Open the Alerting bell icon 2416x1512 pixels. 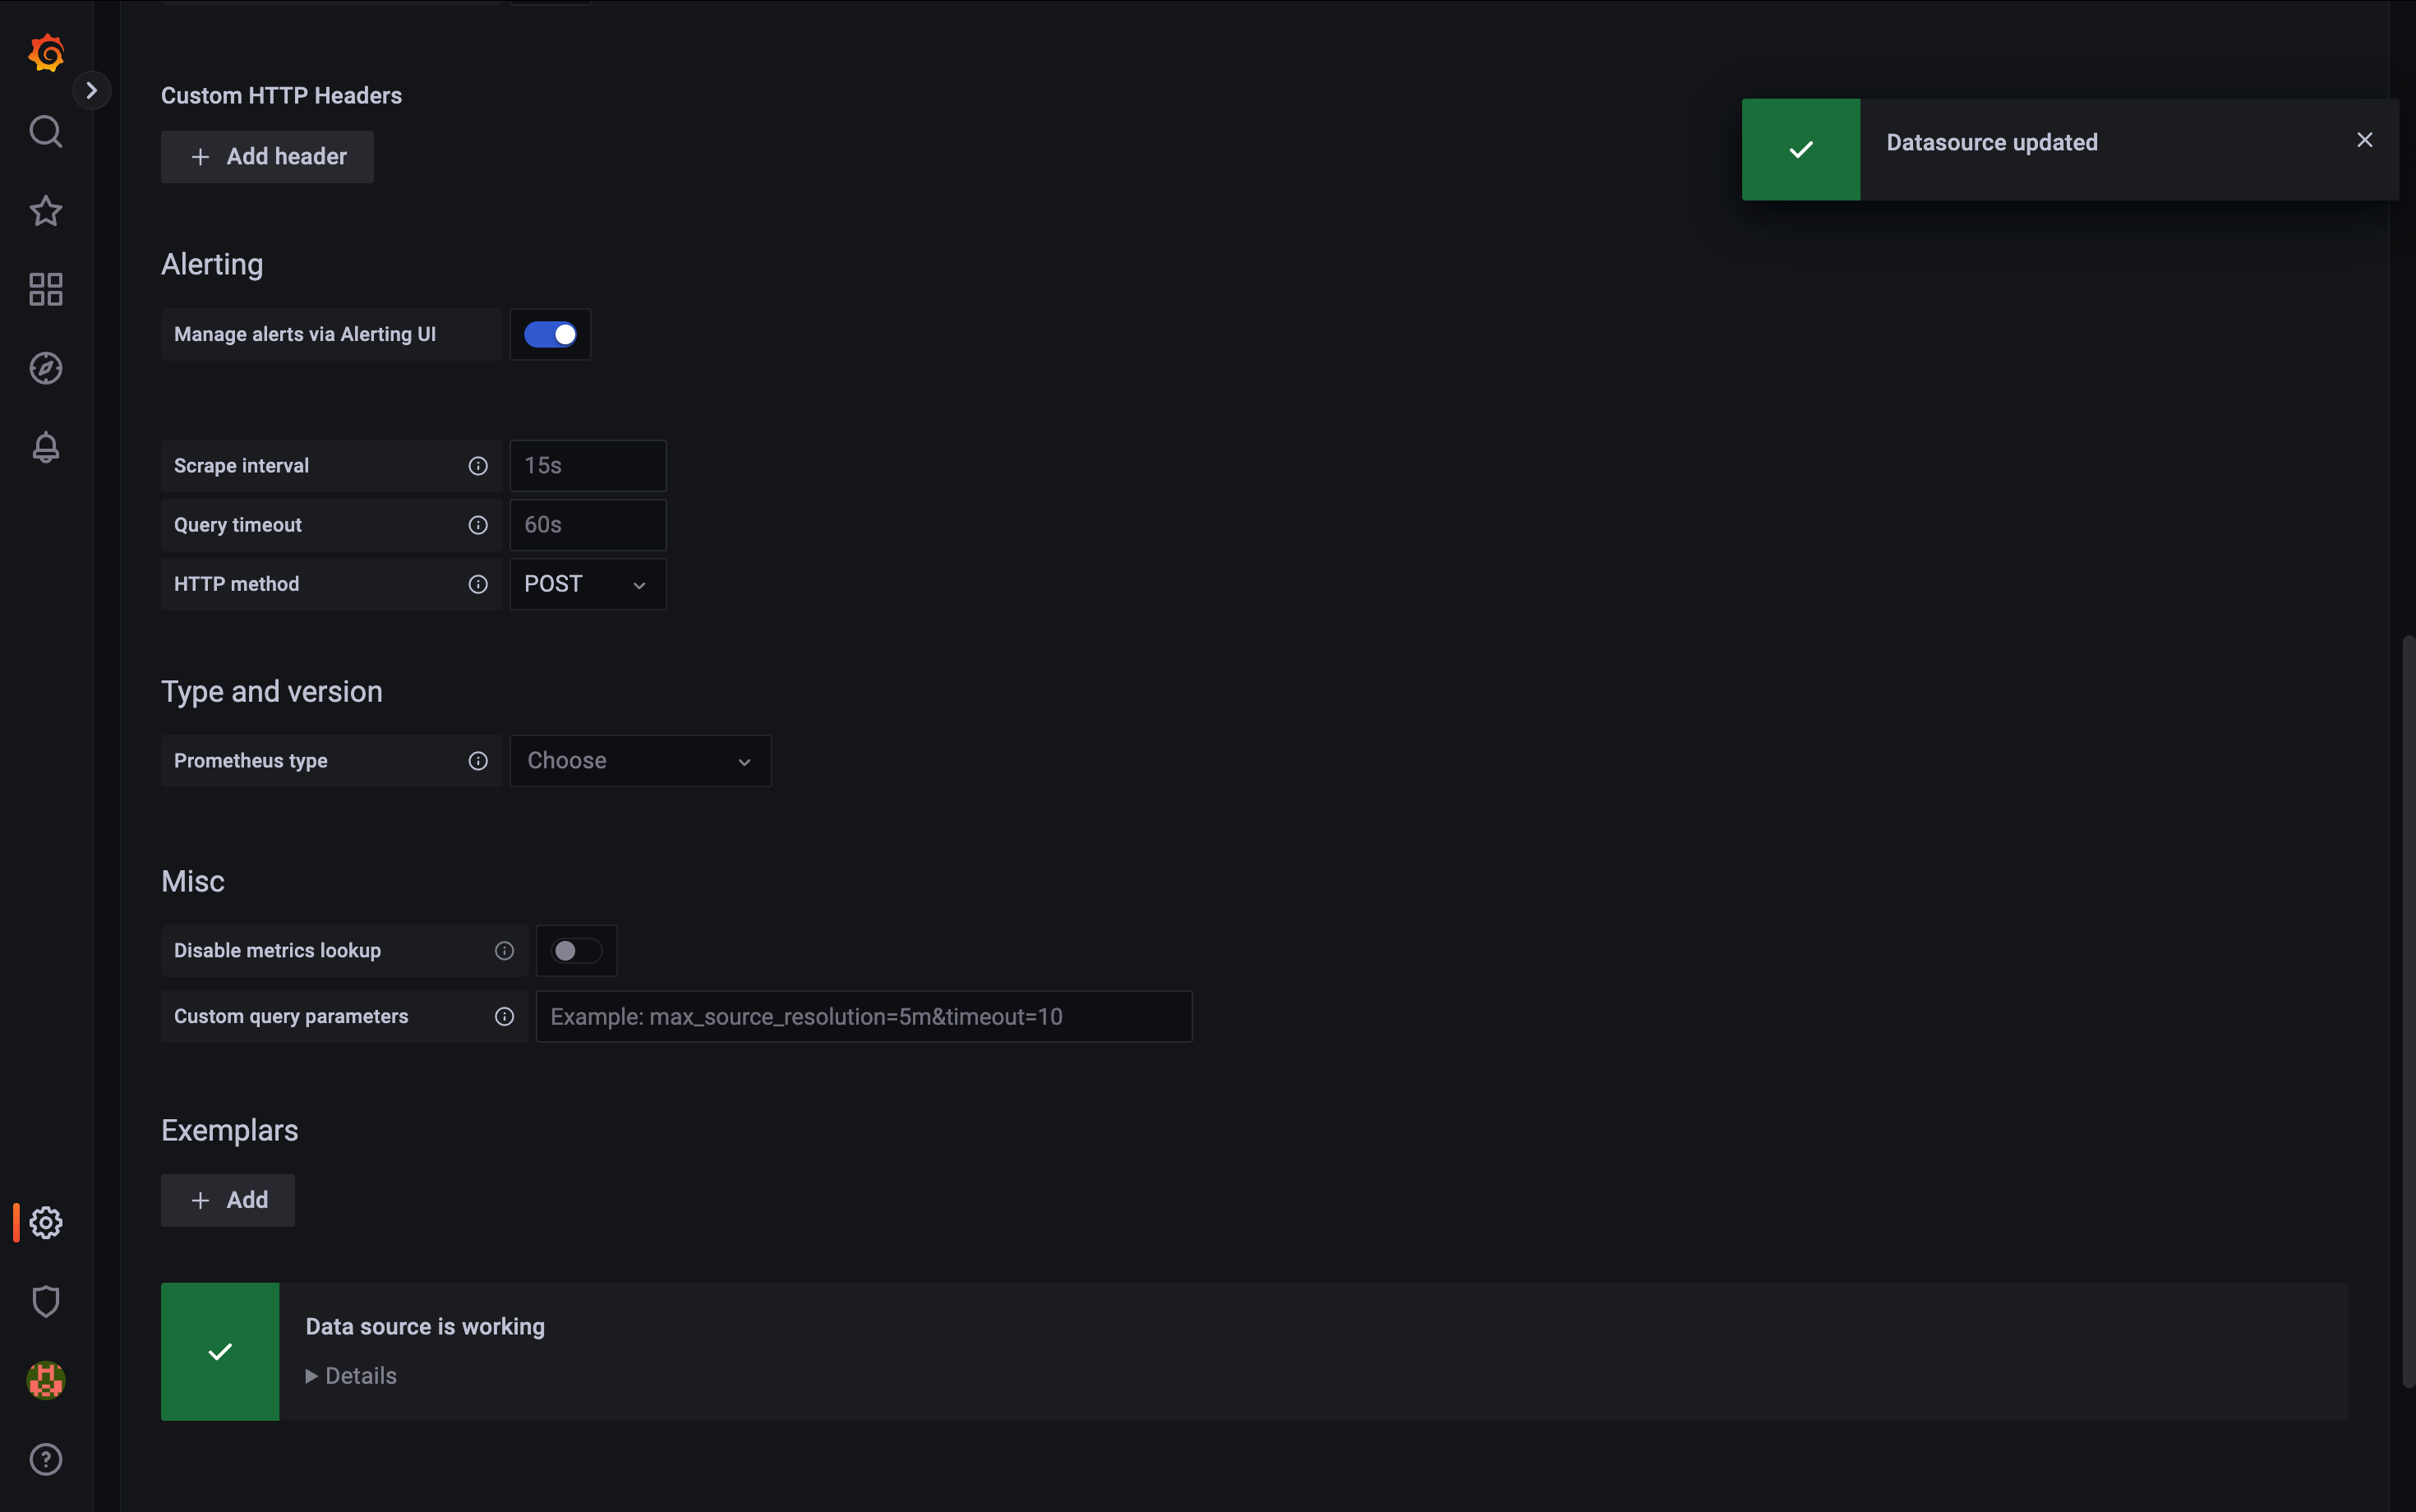click(46, 447)
